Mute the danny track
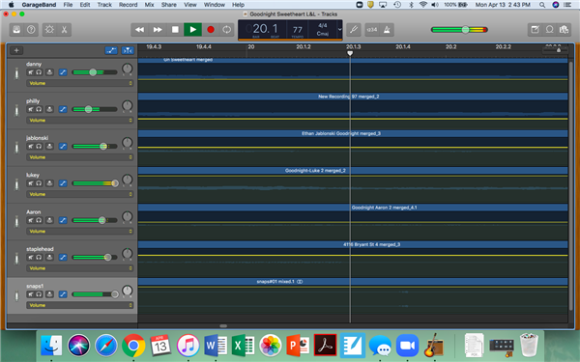The height and width of the screenshot is (362, 580). 31,72
